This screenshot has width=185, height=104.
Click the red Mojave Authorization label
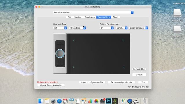[x=47, y=82]
